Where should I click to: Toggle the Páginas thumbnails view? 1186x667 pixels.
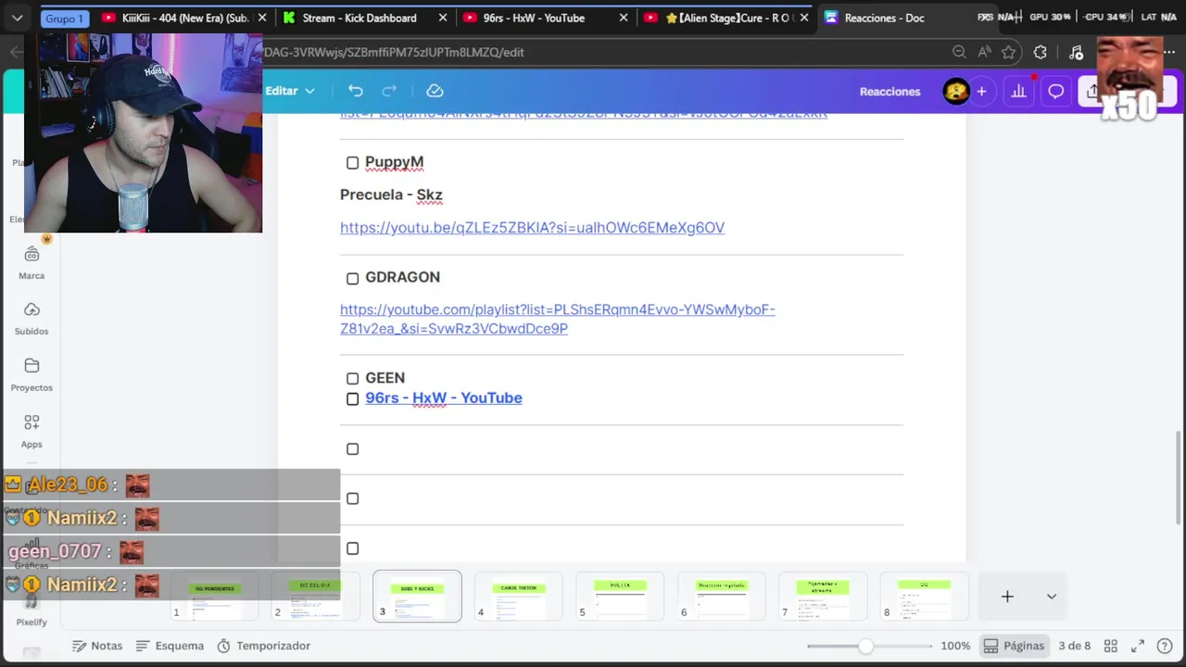click(x=1014, y=646)
